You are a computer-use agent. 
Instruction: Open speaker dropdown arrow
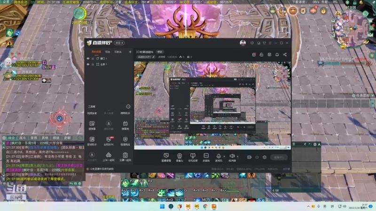[238, 157]
